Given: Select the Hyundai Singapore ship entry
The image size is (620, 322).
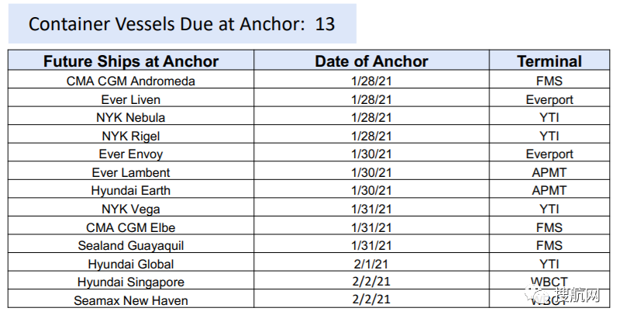Looking at the screenshot, I should click(131, 282).
